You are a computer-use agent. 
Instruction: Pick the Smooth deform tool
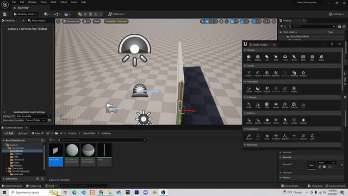click(267, 121)
